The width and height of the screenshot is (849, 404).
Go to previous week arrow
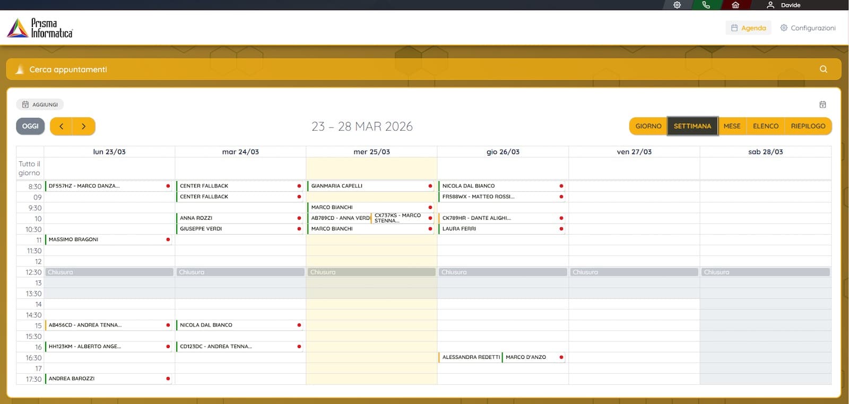click(62, 126)
